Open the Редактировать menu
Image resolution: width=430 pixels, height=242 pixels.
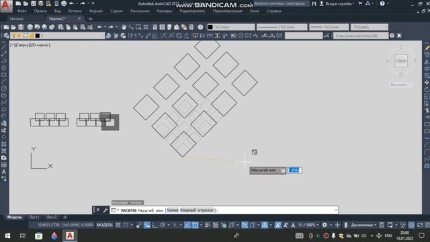193,11
